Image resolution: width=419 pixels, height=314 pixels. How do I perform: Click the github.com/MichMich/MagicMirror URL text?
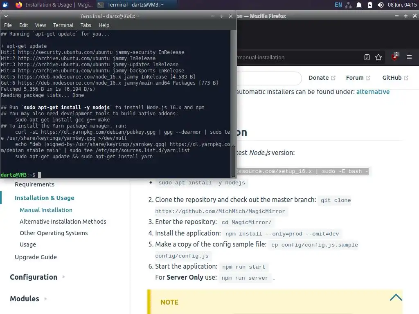220,211
